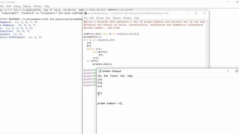Open File menu in Notepad
The width and height of the screenshot is (239, 134).
click(100, 76)
